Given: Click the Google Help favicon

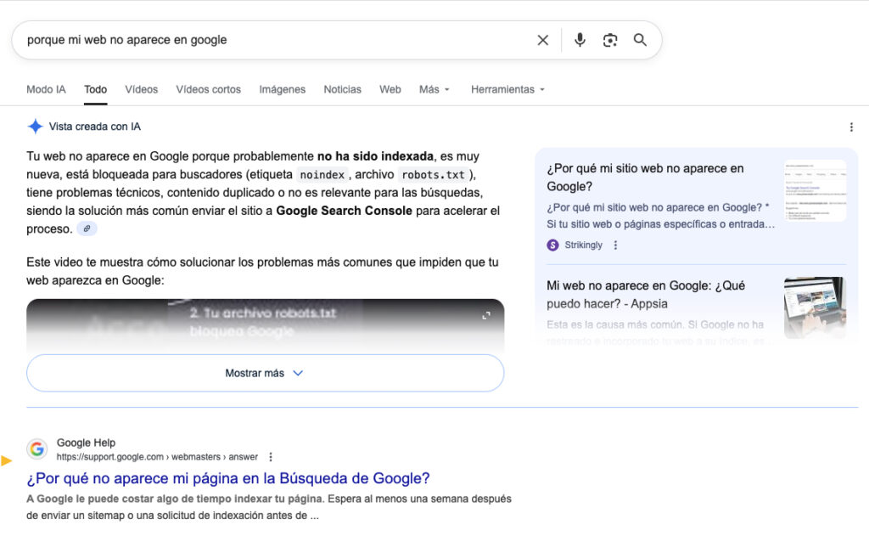Looking at the screenshot, I should tap(37, 448).
